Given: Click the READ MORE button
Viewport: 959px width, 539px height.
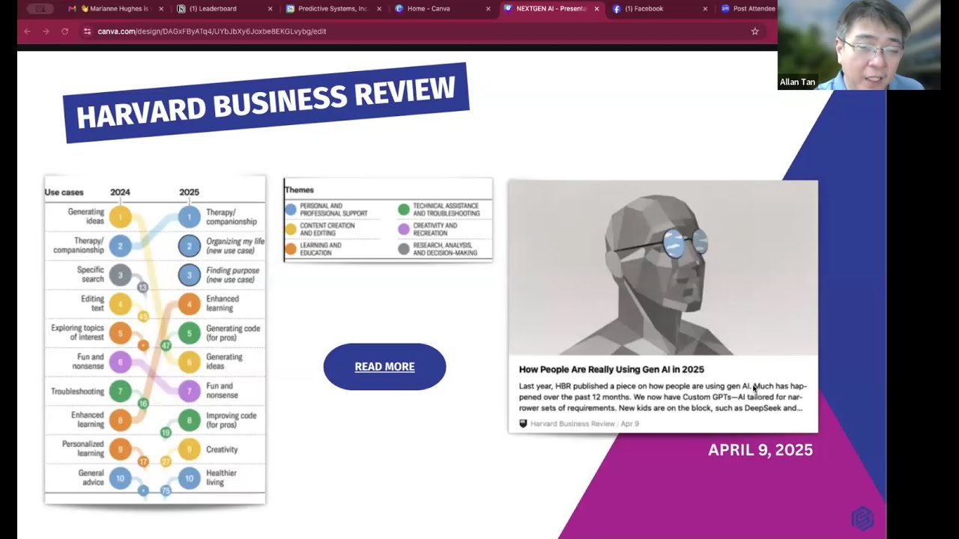Looking at the screenshot, I should (x=384, y=367).
